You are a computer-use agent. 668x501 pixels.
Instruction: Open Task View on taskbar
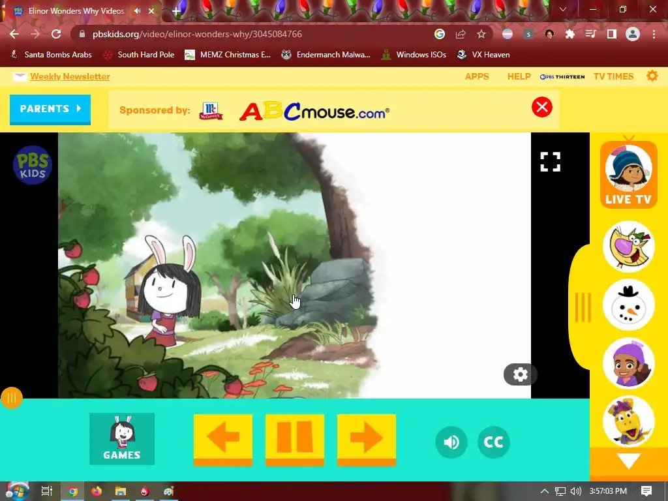pyautogui.click(x=46, y=491)
